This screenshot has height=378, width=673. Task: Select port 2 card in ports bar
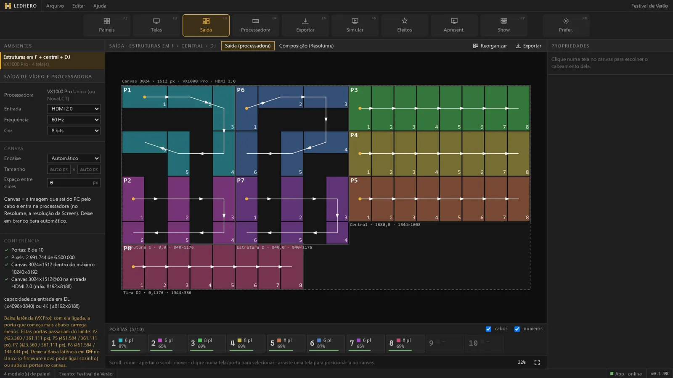(167, 343)
